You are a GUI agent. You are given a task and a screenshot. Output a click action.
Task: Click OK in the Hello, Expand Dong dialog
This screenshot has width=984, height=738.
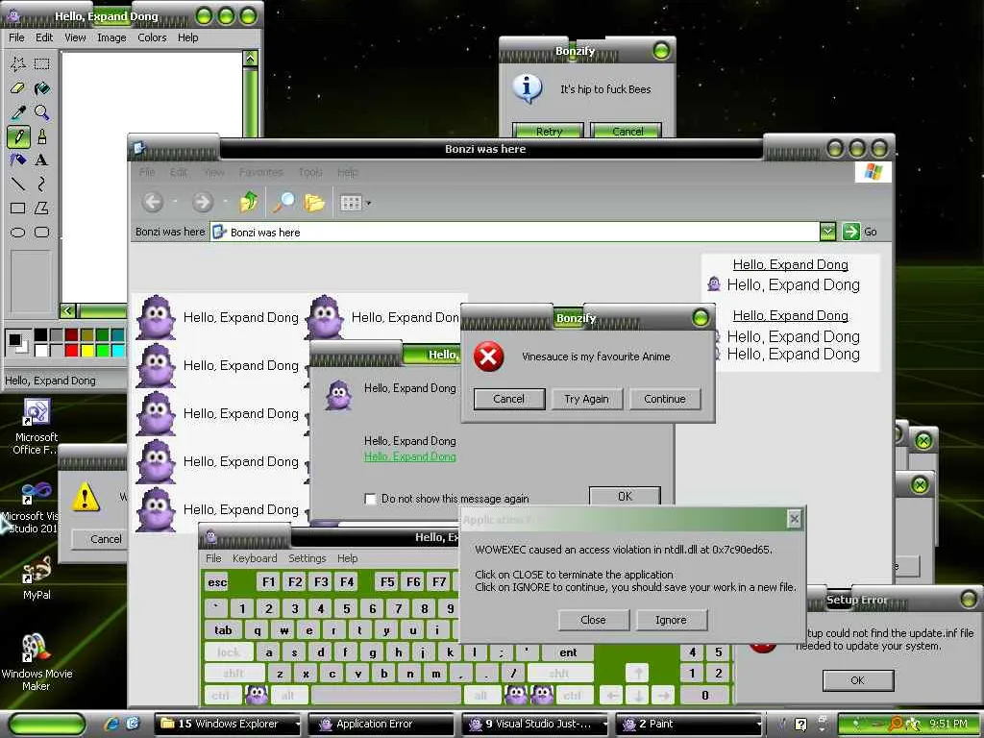coord(625,496)
